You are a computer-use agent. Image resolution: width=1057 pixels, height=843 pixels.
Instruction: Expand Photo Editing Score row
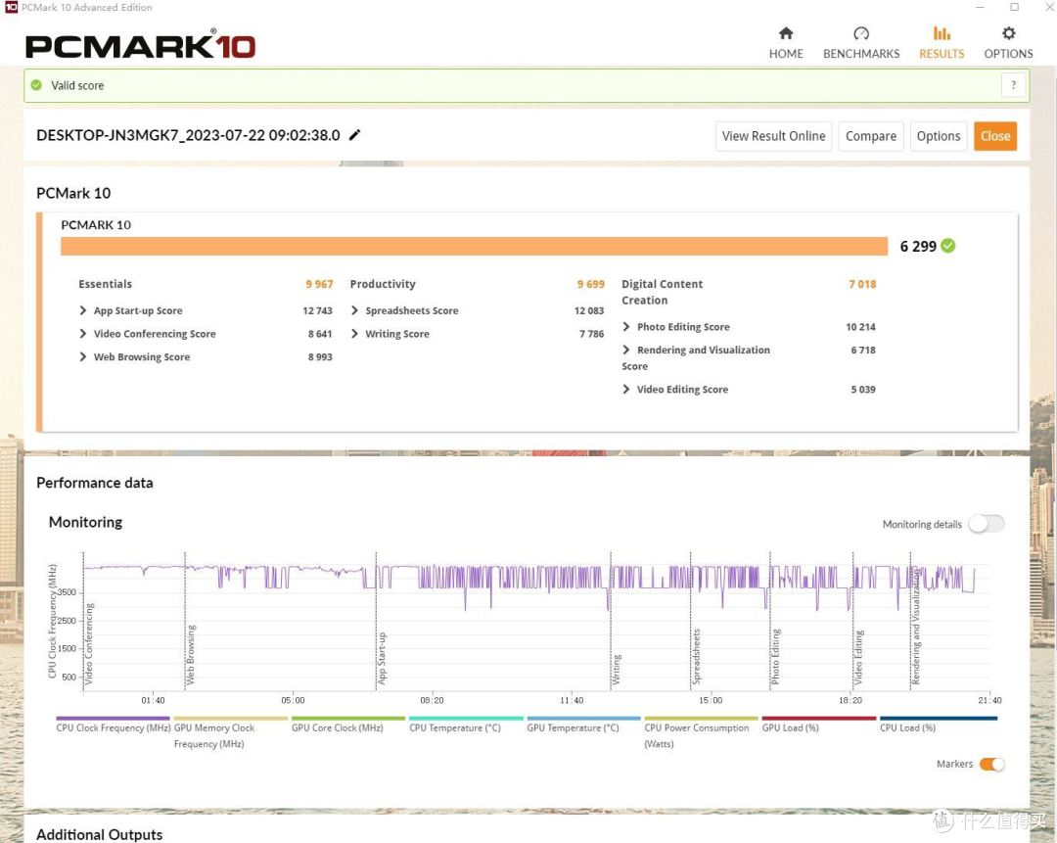tap(626, 326)
